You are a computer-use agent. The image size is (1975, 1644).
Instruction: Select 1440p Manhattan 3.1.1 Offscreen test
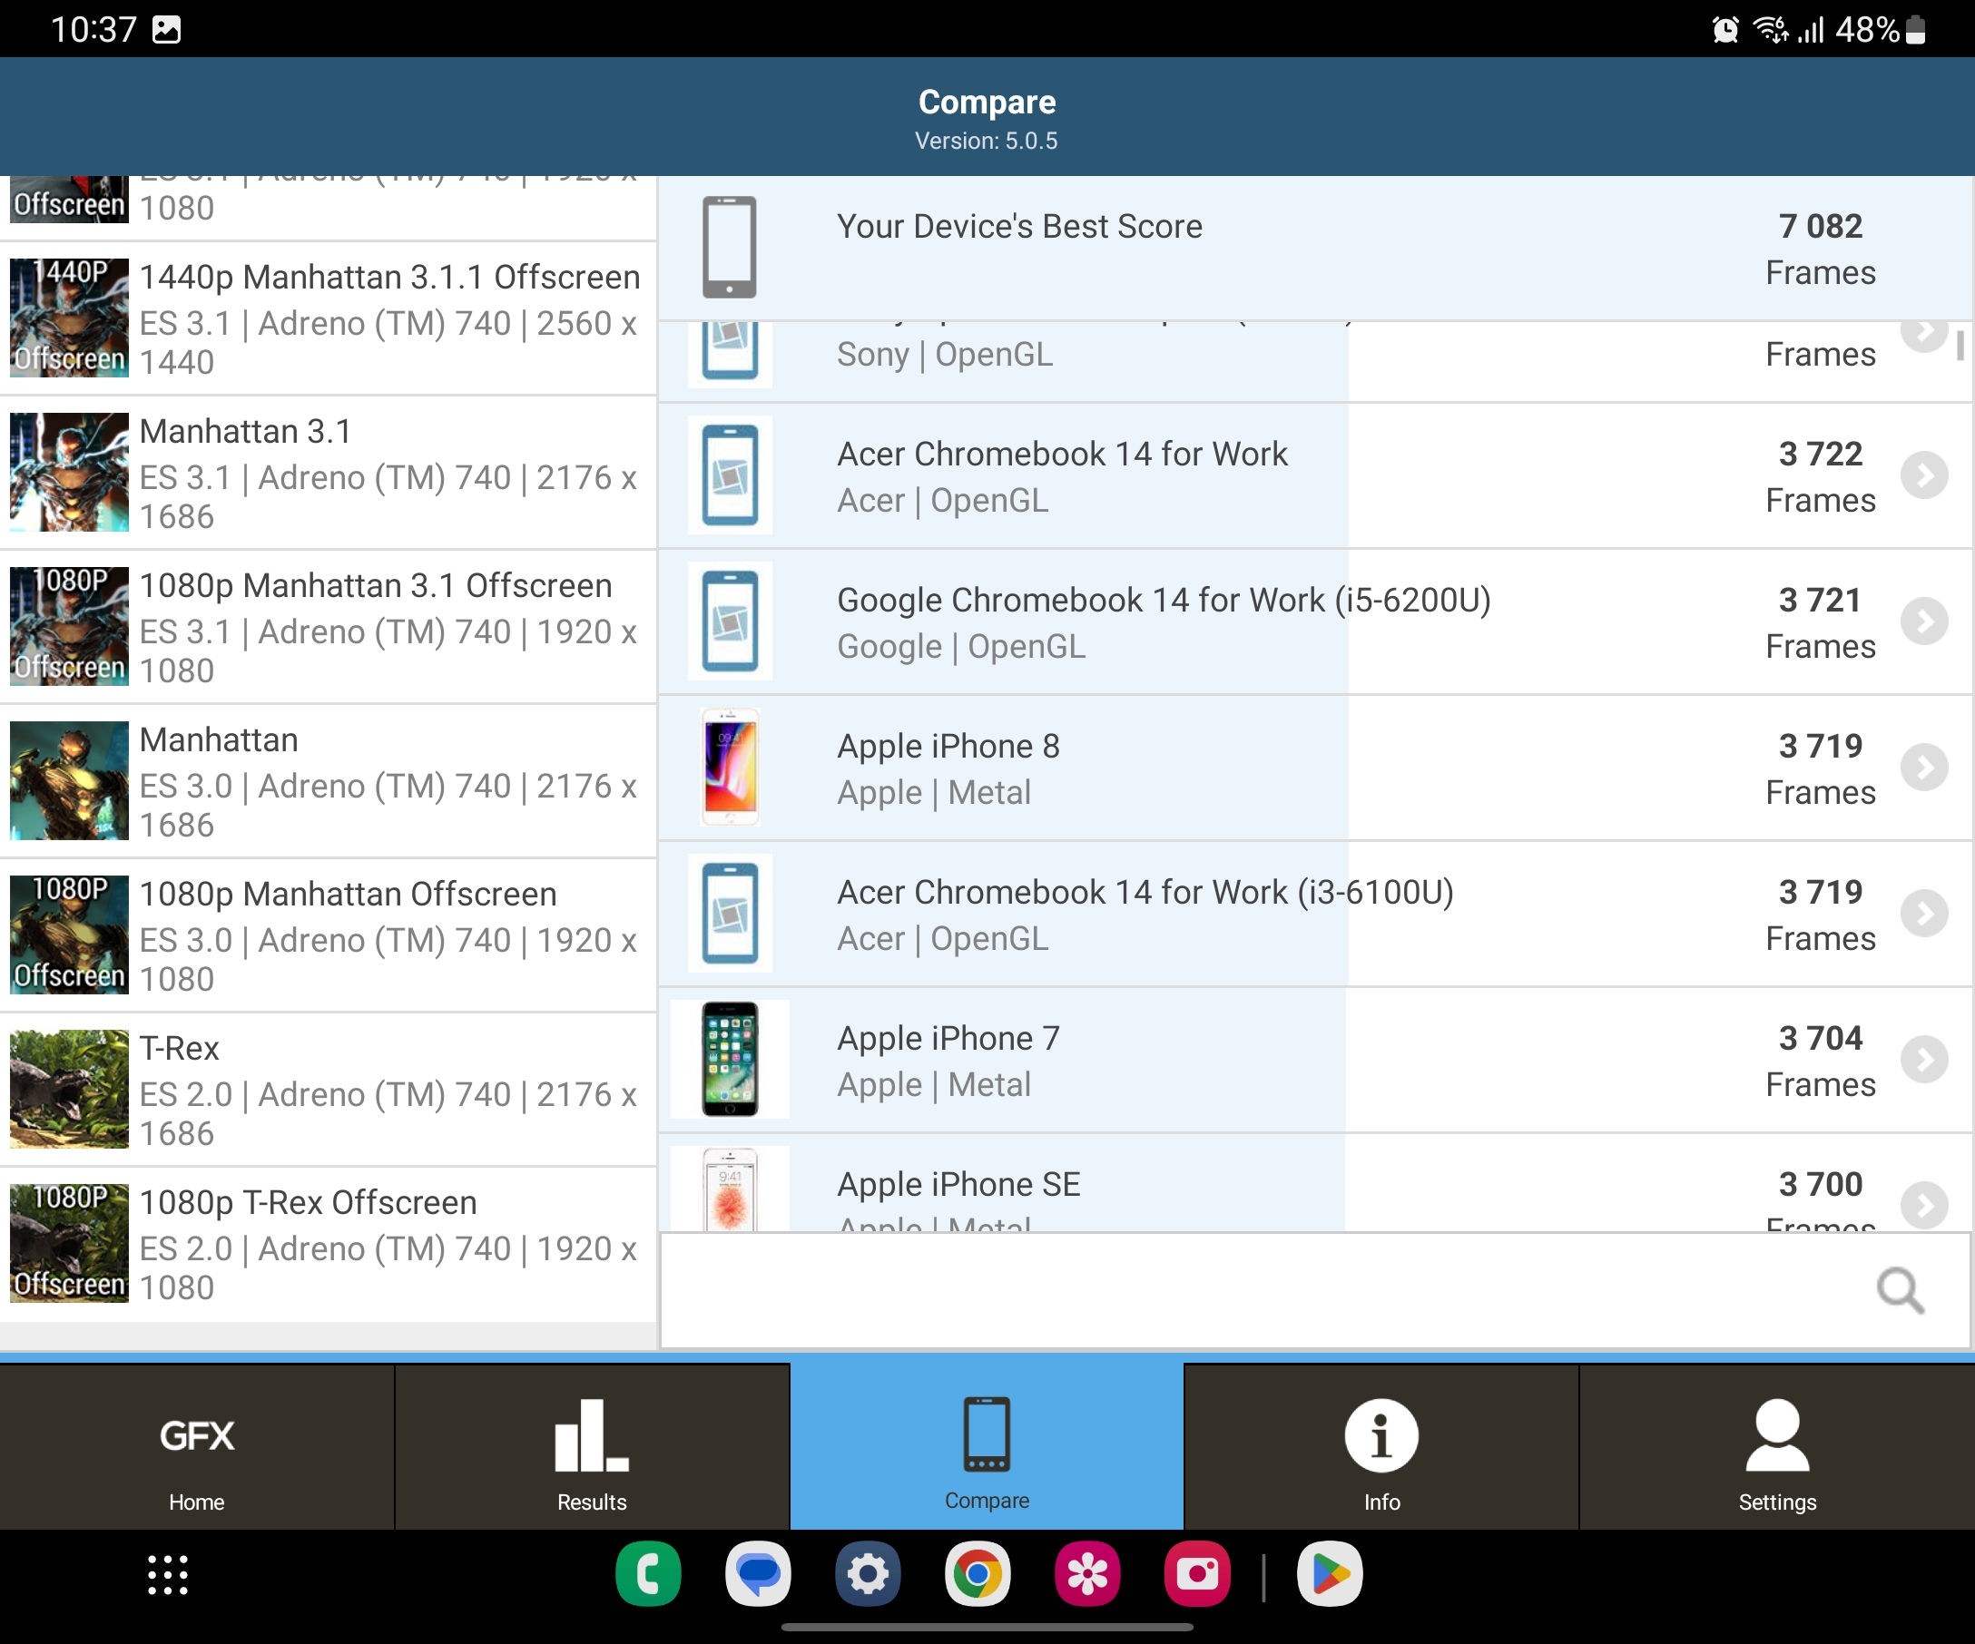328,318
